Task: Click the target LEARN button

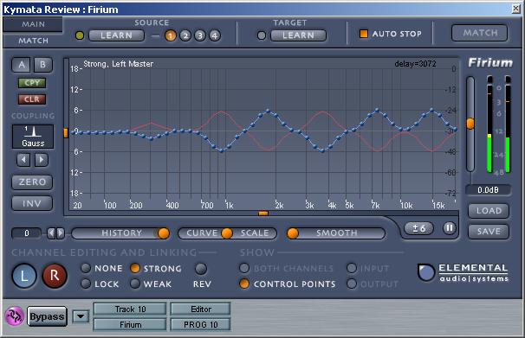Action: coord(298,35)
